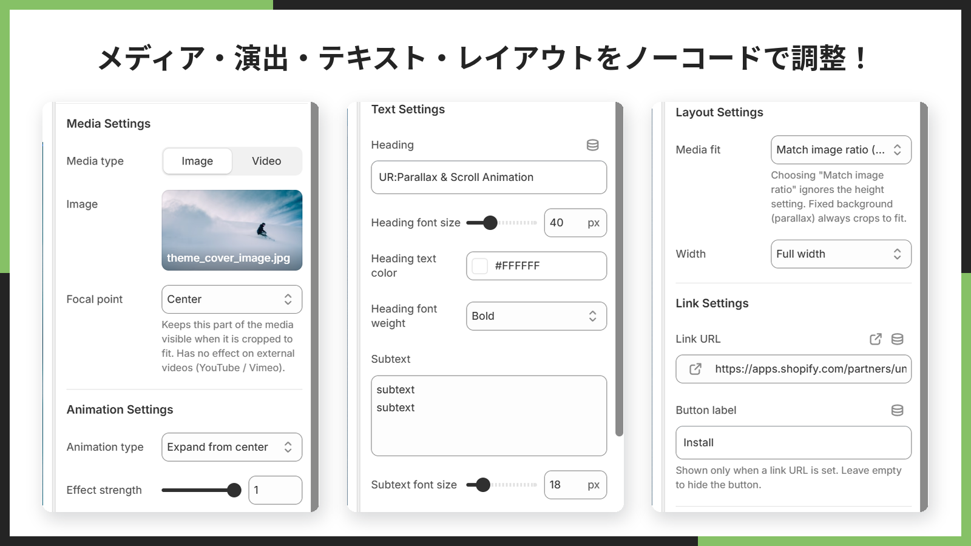
Task: Open the Width Full width dropdown
Action: tap(841, 254)
